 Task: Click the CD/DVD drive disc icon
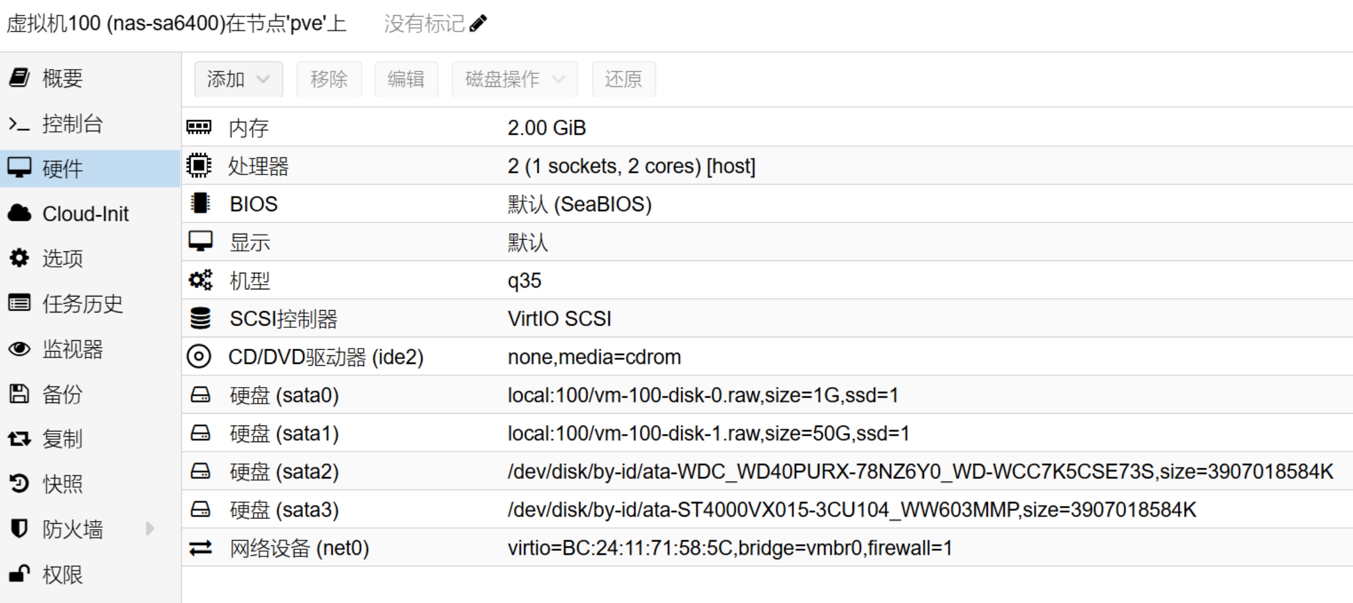pyautogui.click(x=199, y=357)
